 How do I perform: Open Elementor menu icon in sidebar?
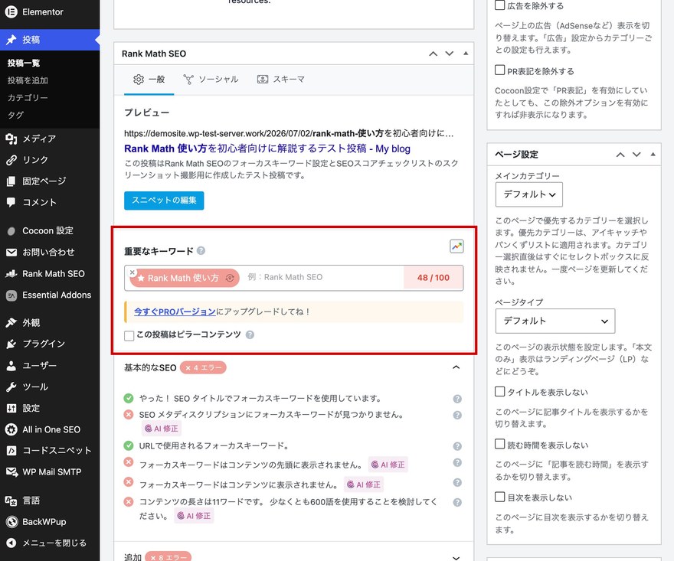click(11, 12)
